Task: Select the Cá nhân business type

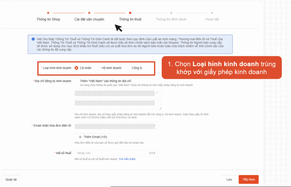Action: pos(77,68)
